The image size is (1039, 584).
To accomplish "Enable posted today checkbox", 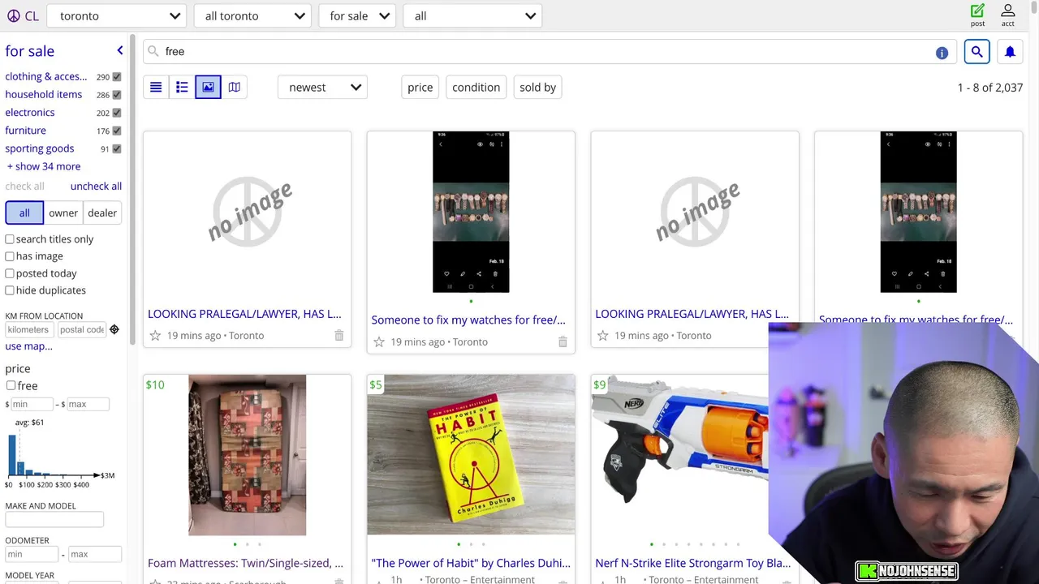I will pyautogui.click(x=10, y=273).
